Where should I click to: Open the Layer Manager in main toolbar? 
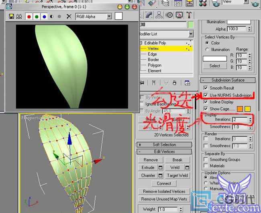pos(165,3)
